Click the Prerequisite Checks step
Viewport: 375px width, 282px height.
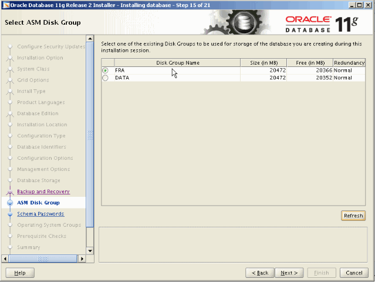coord(42,236)
